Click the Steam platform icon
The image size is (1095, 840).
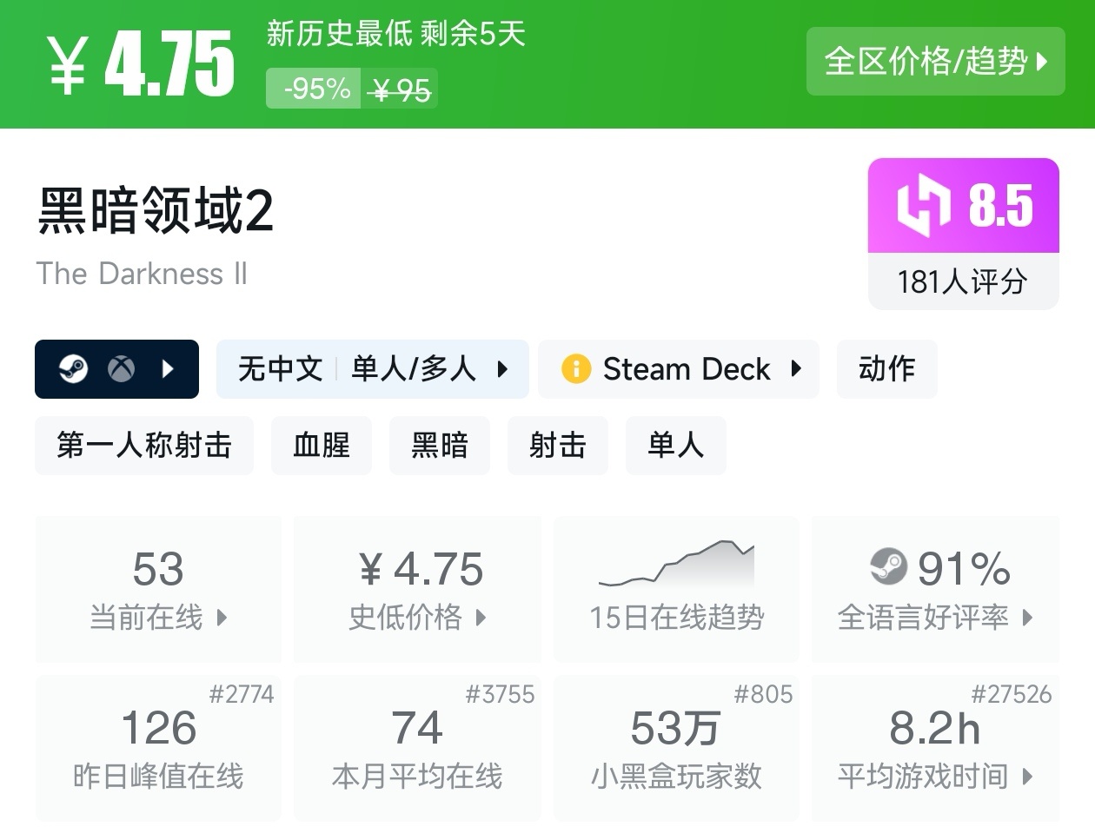(73, 369)
